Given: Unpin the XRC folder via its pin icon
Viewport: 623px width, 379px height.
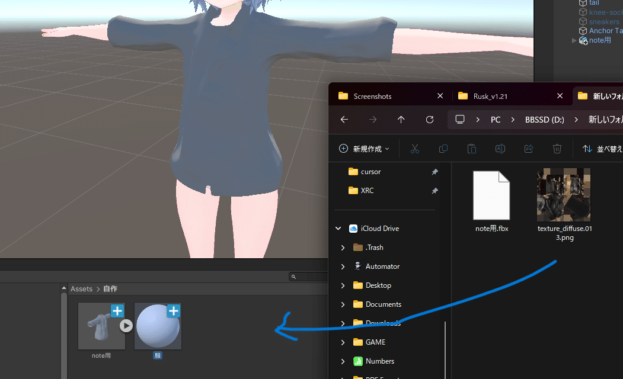Looking at the screenshot, I should click(434, 191).
